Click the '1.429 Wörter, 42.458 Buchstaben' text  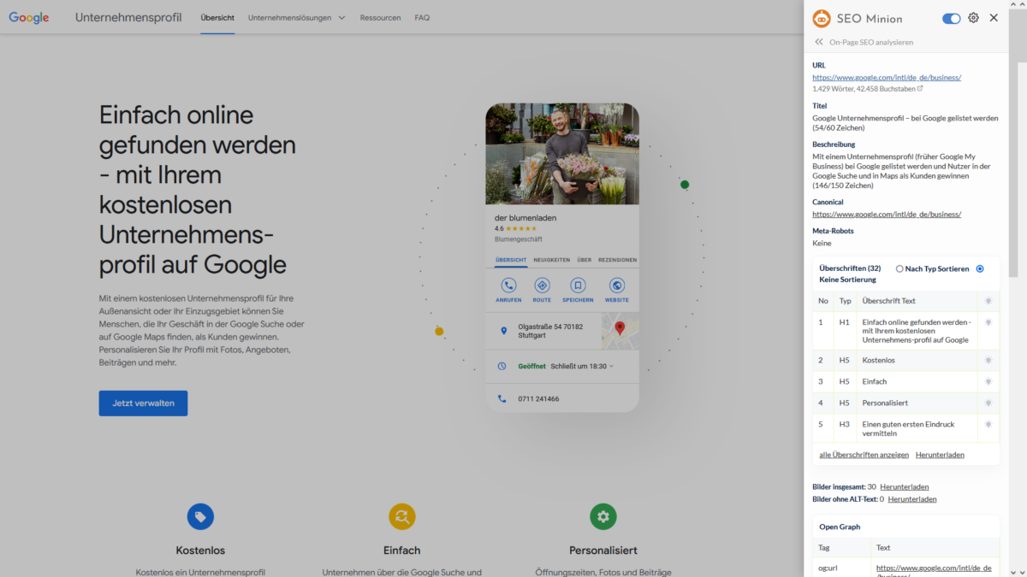[864, 88]
